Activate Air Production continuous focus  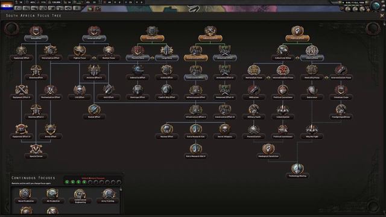tap(53, 196)
